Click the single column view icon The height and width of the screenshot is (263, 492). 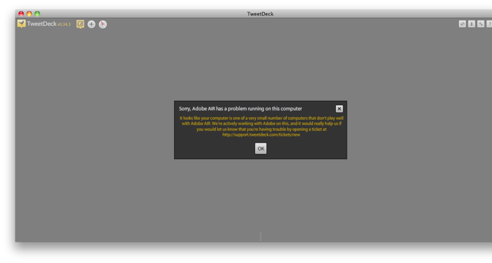pos(471,24)
